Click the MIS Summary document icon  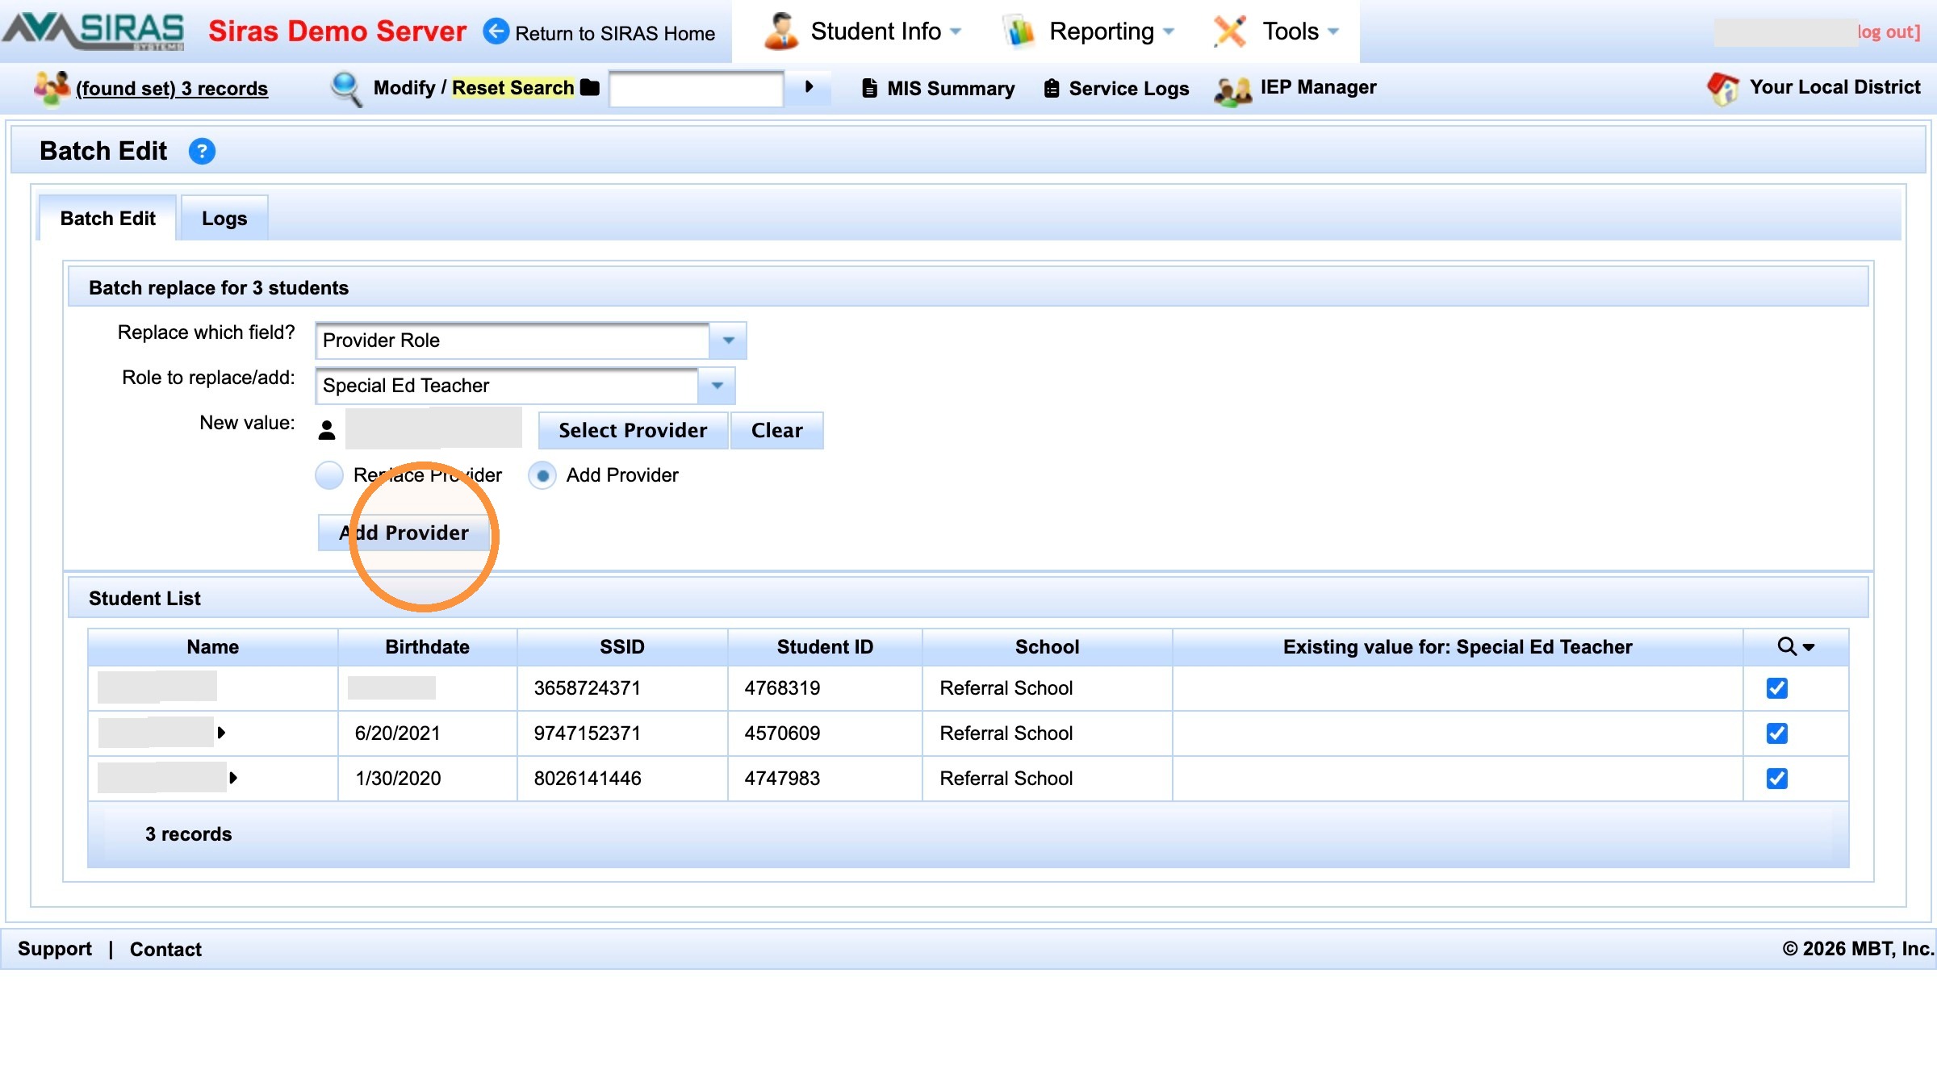(x=869, y=88)
